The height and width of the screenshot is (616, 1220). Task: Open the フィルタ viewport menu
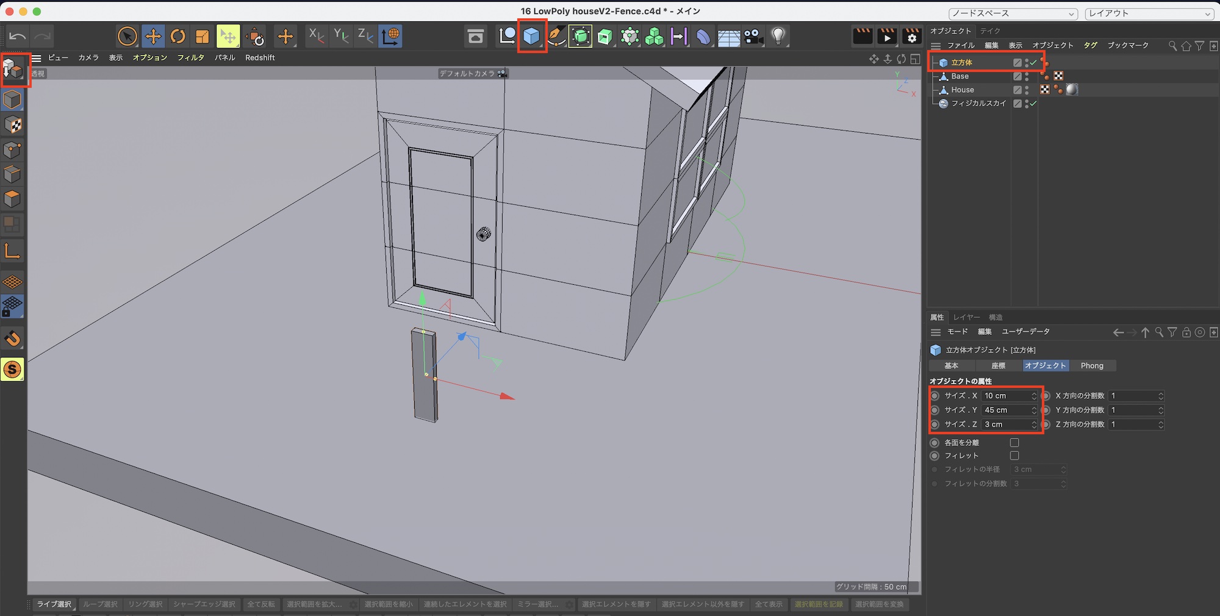(x=190, y=57)
